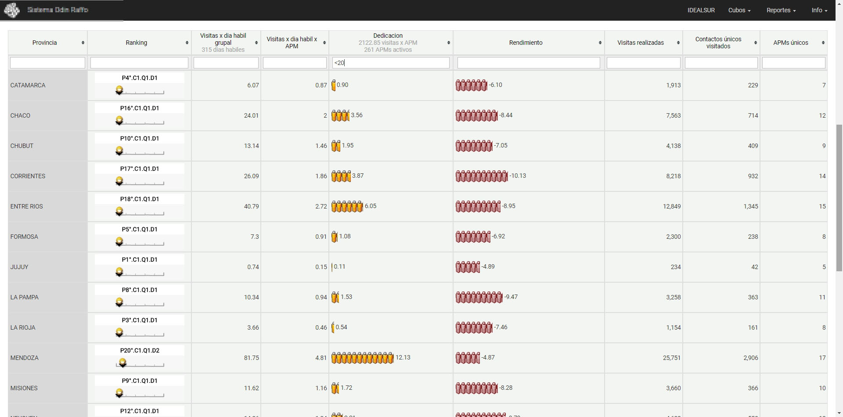
Task: Click the page vertical scrollbar thumb
Action: pyautogui.click(x=839, y=198)
